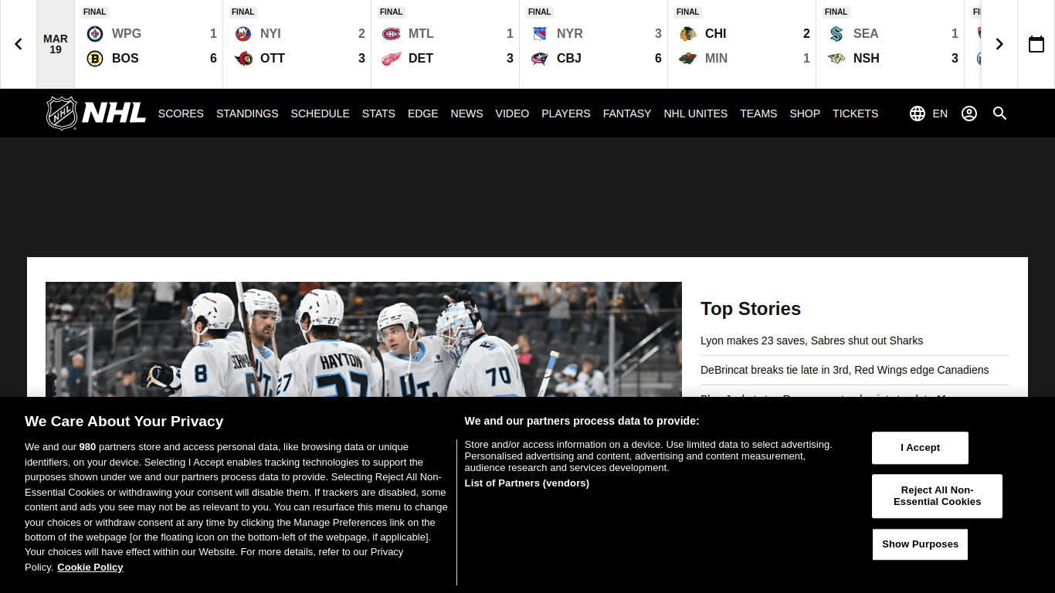The height and width of the screenshot is (593, 1055).
Task: Open List of Partners (vendors)
Action: tap(527, 483)
